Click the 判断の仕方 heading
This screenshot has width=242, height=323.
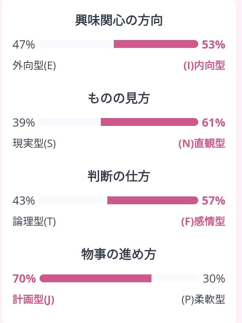click(119, 176)
